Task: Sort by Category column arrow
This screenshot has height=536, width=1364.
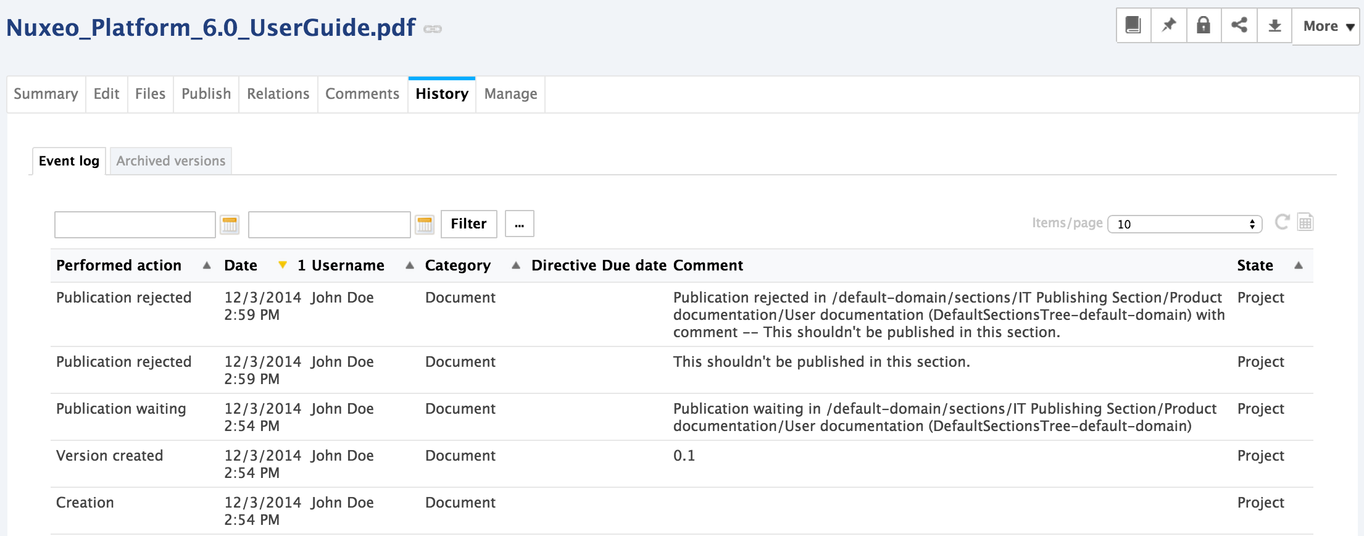Action: [x=516, y=266]
